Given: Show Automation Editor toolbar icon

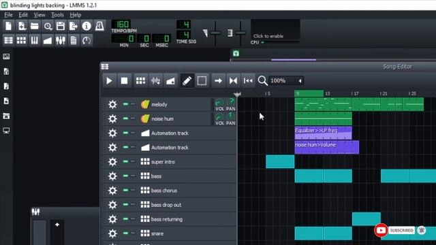Looking at the screenshot, I should click(x=48, y=40).
